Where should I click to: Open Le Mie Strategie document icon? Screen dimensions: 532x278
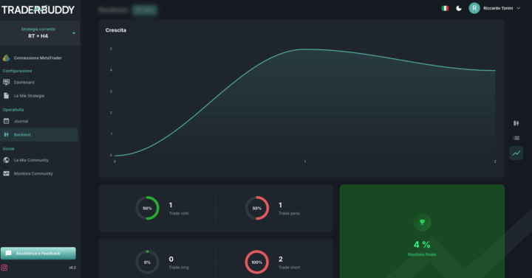tap(6, 96)
